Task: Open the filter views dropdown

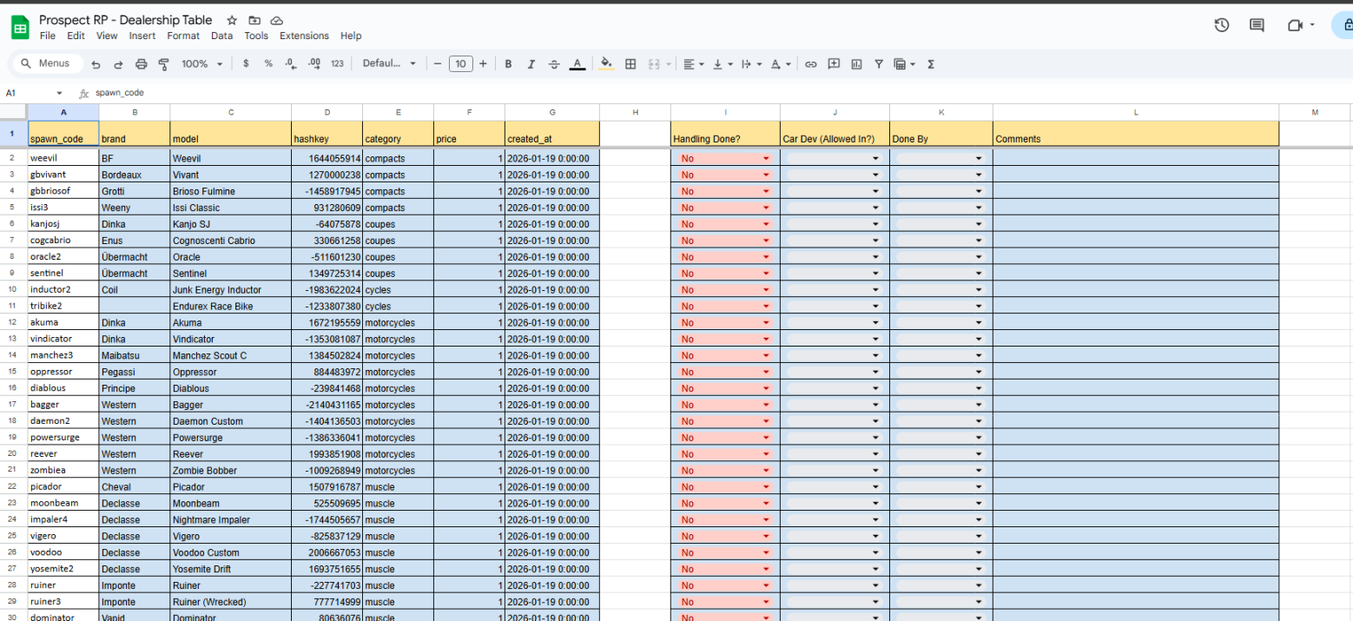Action: point(905,64)
